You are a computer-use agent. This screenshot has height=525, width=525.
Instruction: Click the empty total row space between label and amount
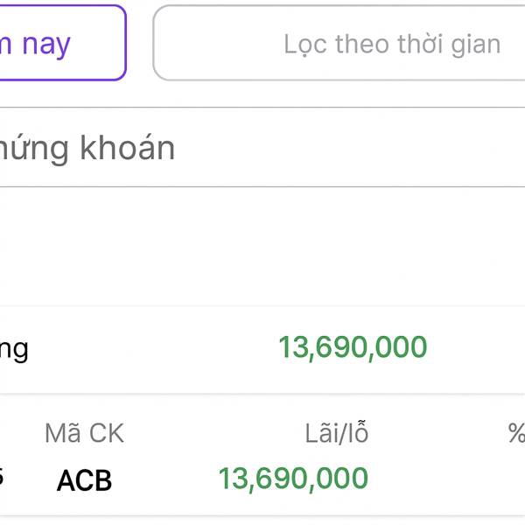click(149, 349)
